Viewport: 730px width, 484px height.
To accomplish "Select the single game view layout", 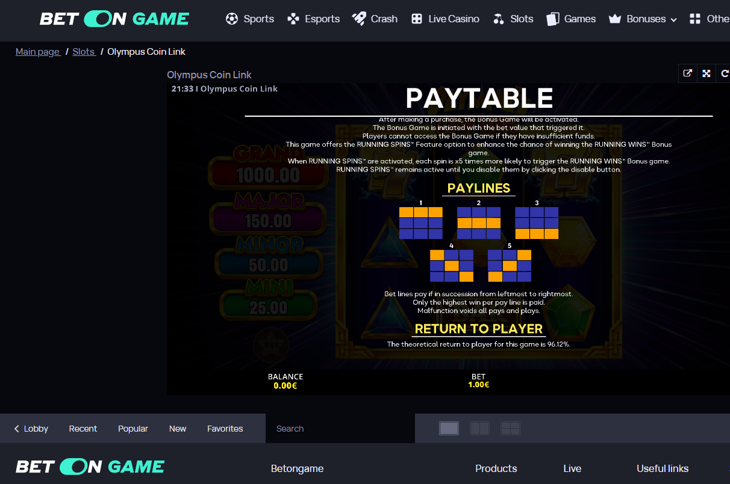I will click(x=449, y=428).
